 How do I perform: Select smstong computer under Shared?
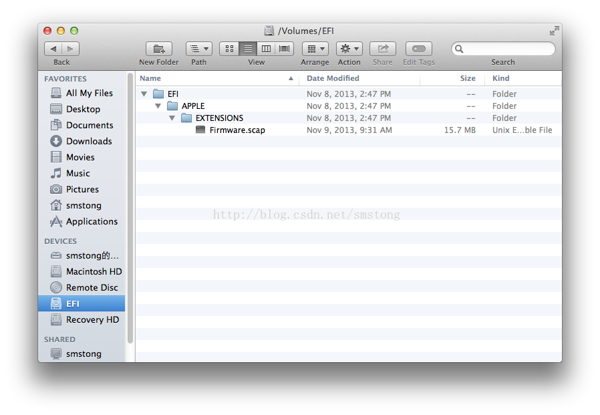point(82,354)
